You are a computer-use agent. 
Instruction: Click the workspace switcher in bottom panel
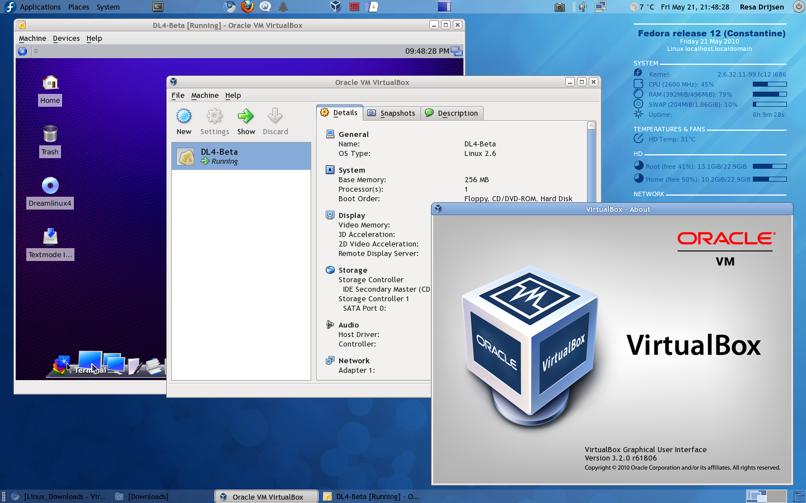point(766,496)
